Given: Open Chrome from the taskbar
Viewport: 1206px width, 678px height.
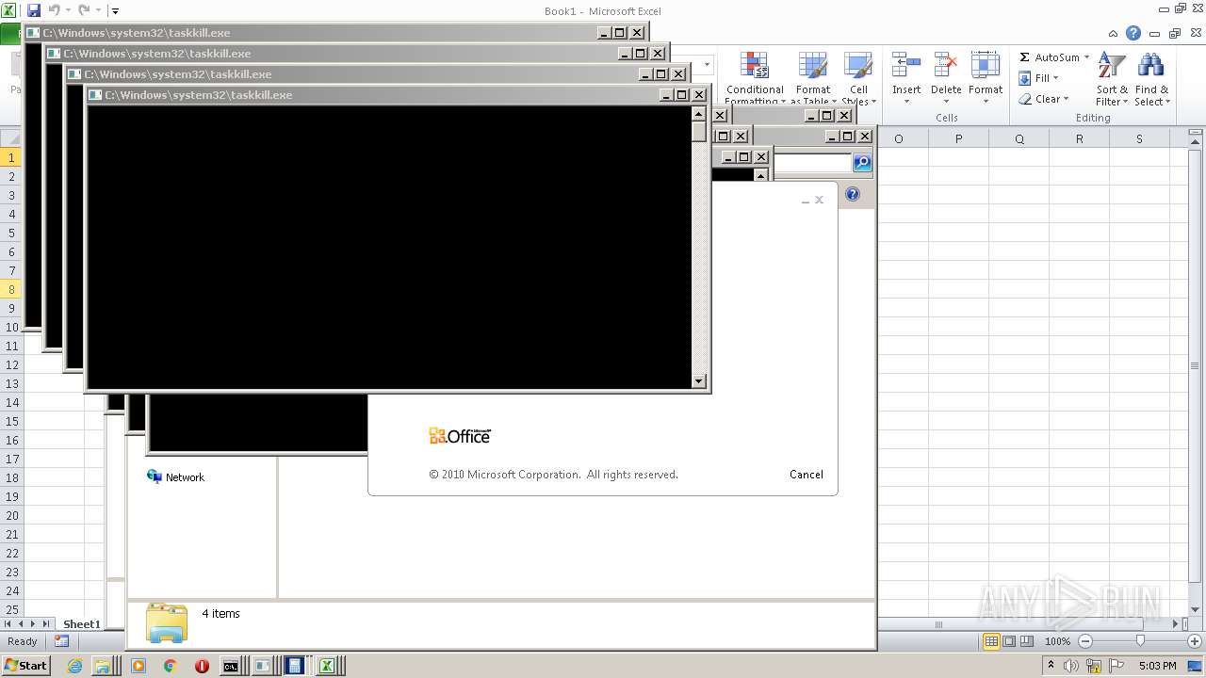Looking at the screenshot, I should tap(171, 666).
